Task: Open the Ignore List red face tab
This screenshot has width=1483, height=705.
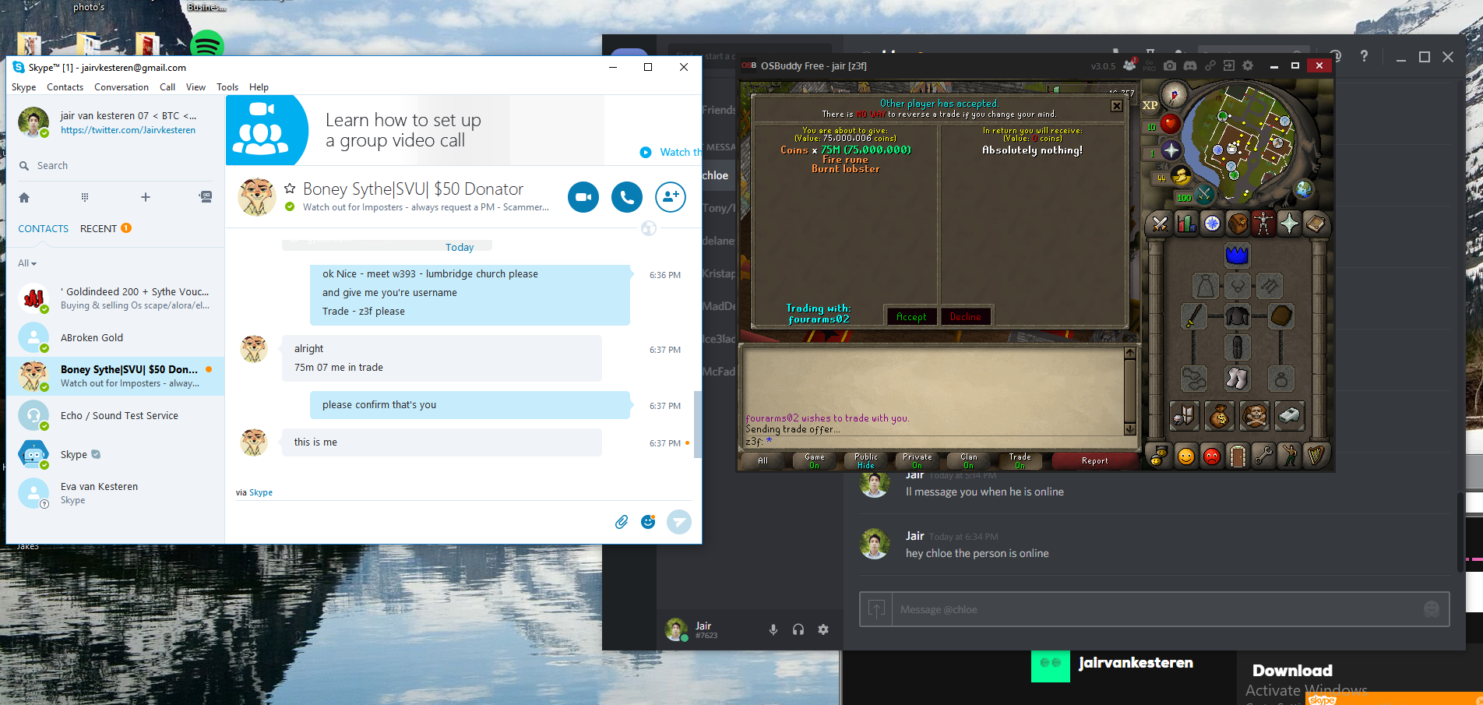Action: [x=1212, y=456]
